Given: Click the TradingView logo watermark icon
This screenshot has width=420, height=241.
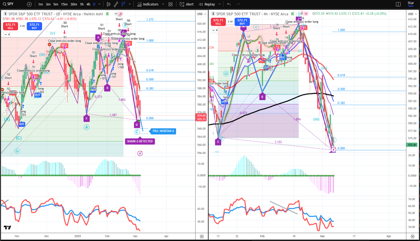Looking at the screenshot, I should click(x=7, y=228).
